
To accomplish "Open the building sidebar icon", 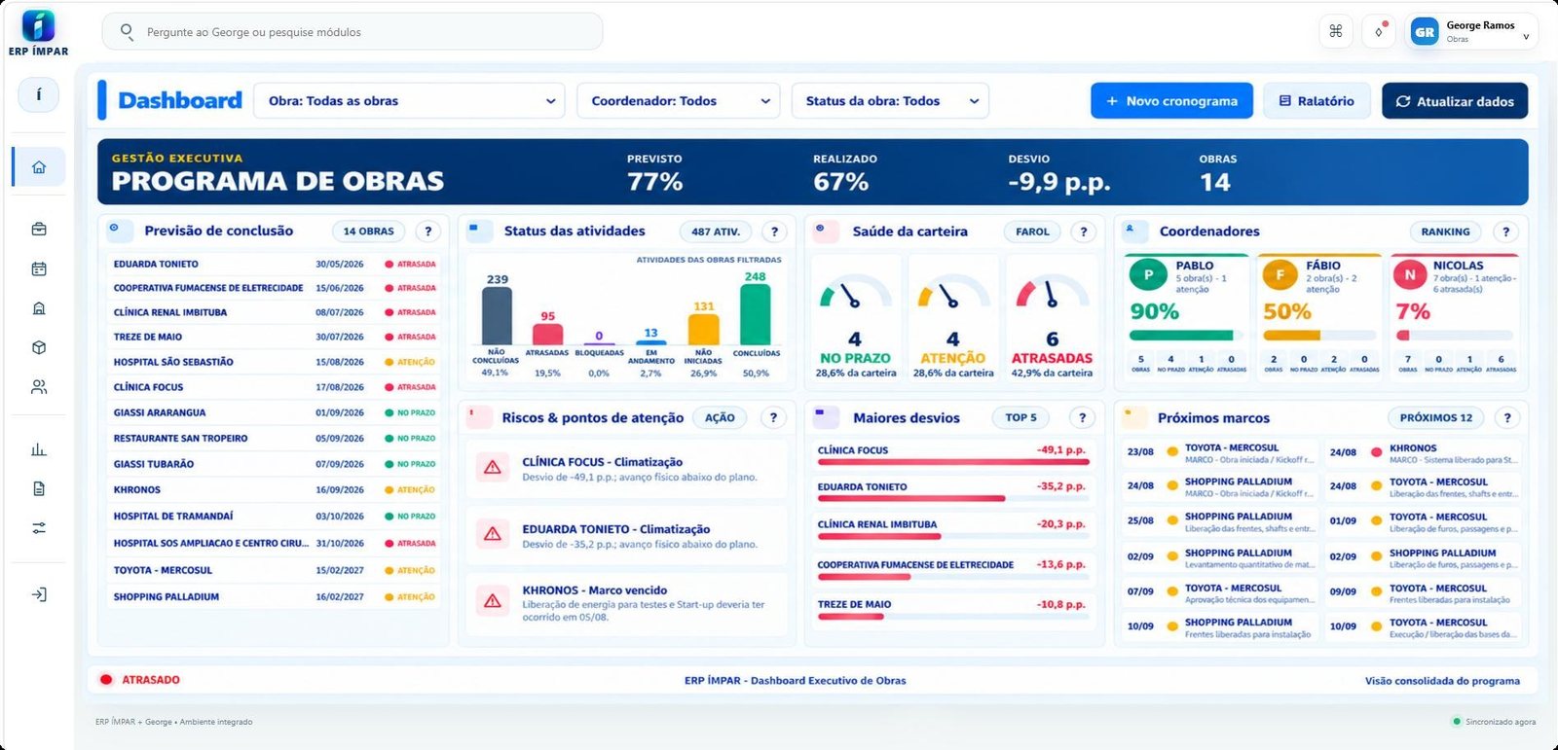I will point(39,308).
